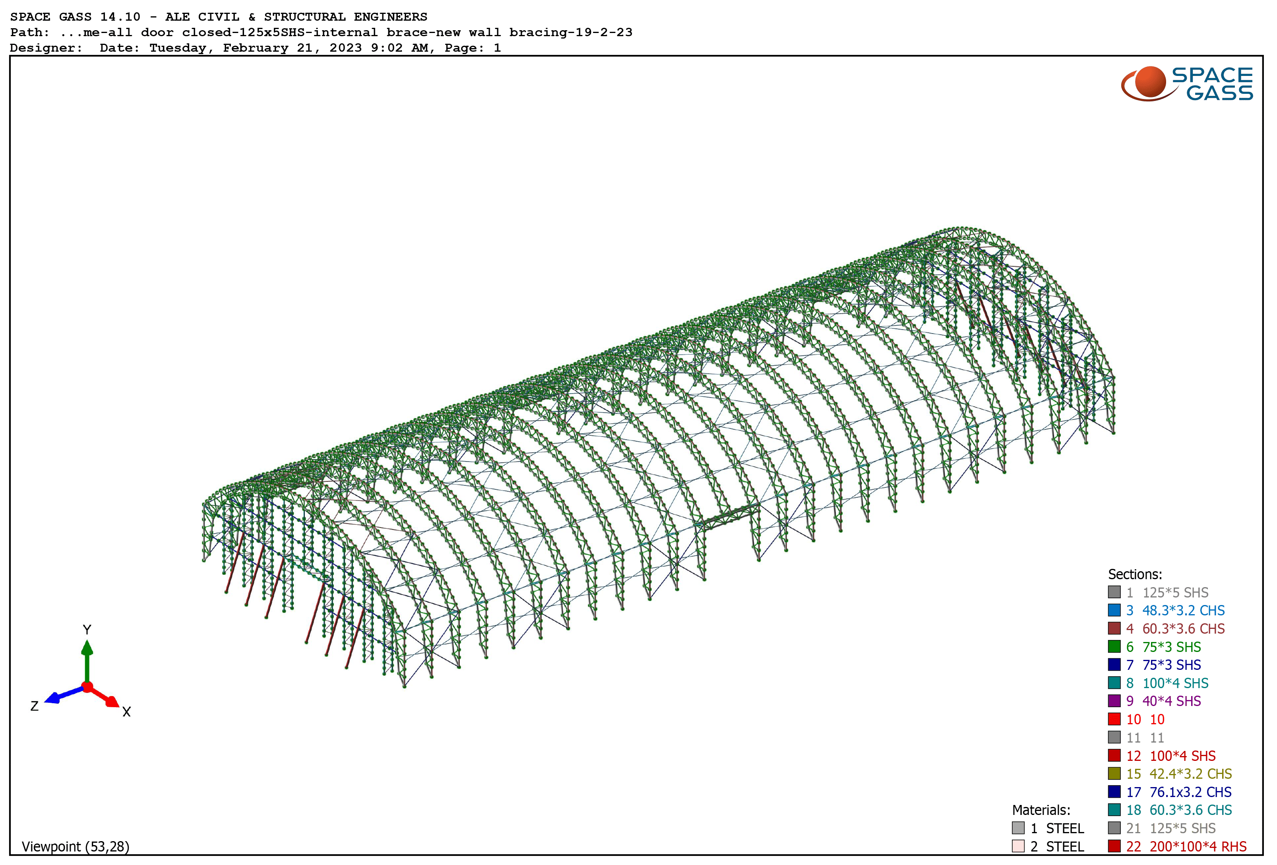
Task: Click legend entry '7 75*3 SHS'
Action: point(1163,665)
